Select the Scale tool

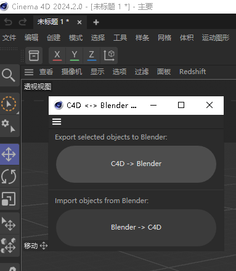click(x=9, y=199)
